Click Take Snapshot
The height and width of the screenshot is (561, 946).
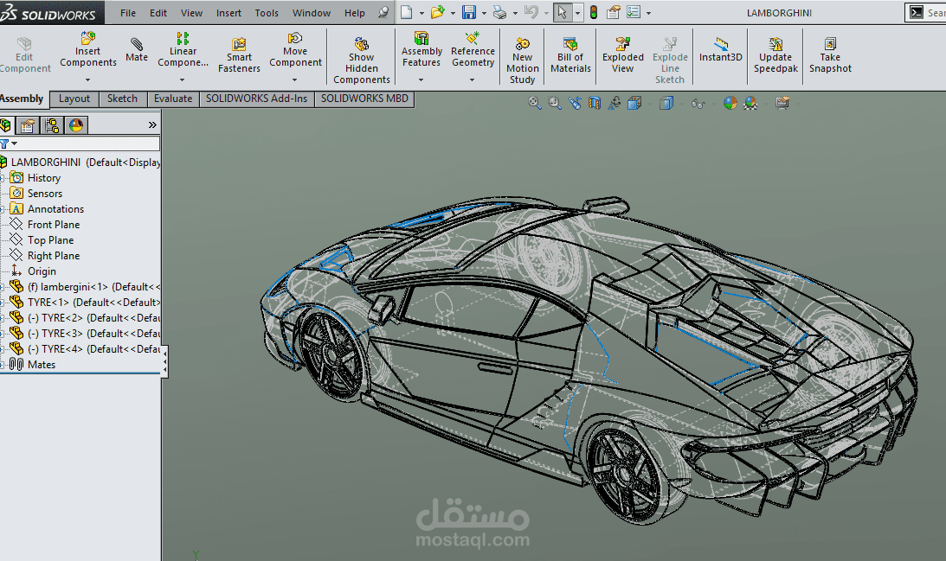tap(830, 55)
